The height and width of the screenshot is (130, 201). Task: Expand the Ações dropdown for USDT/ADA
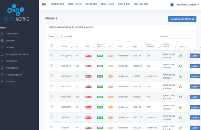[x=195, y=76]
